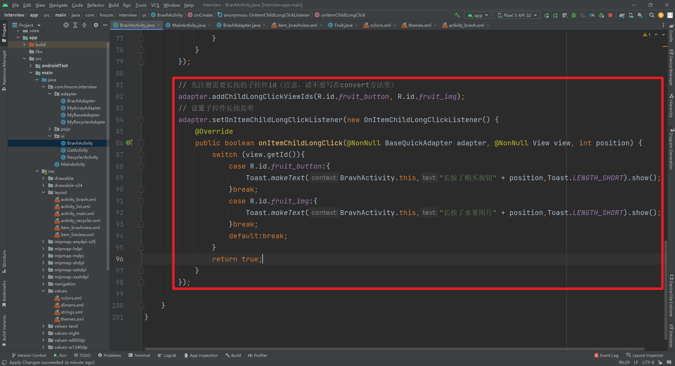Toggle the Bookmarks tool window

point(4,294)
